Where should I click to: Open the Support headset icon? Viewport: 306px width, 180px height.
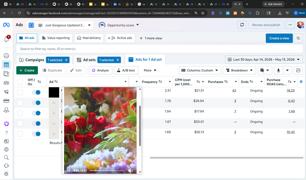click(6, 166)
